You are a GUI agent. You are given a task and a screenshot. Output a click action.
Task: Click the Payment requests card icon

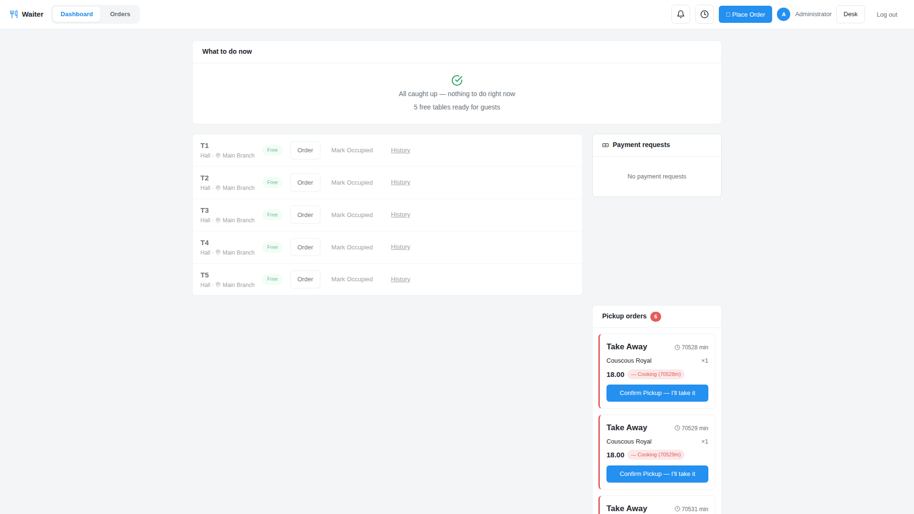pyautogui.click(x=606, y=145)
